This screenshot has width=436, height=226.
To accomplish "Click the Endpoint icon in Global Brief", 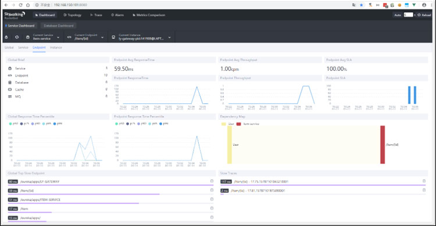I will pyautogui.click(x=10, y=76).
